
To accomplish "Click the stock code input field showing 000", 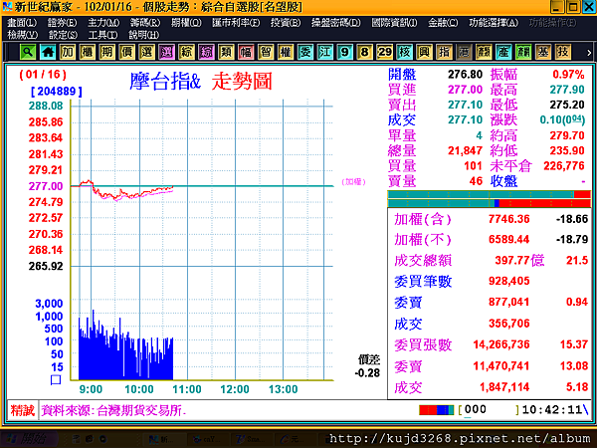I will pos(489,410).
